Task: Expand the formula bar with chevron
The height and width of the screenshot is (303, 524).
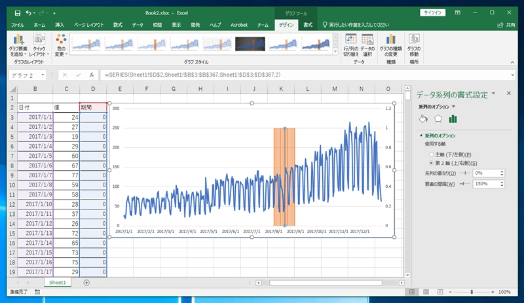Action: (513, 75)
